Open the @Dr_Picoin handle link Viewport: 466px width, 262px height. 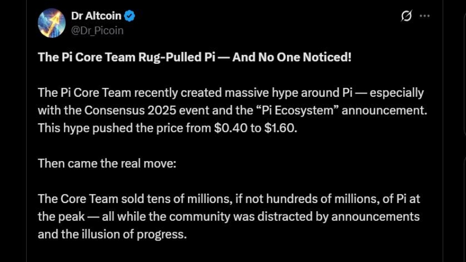click(97, 30)
